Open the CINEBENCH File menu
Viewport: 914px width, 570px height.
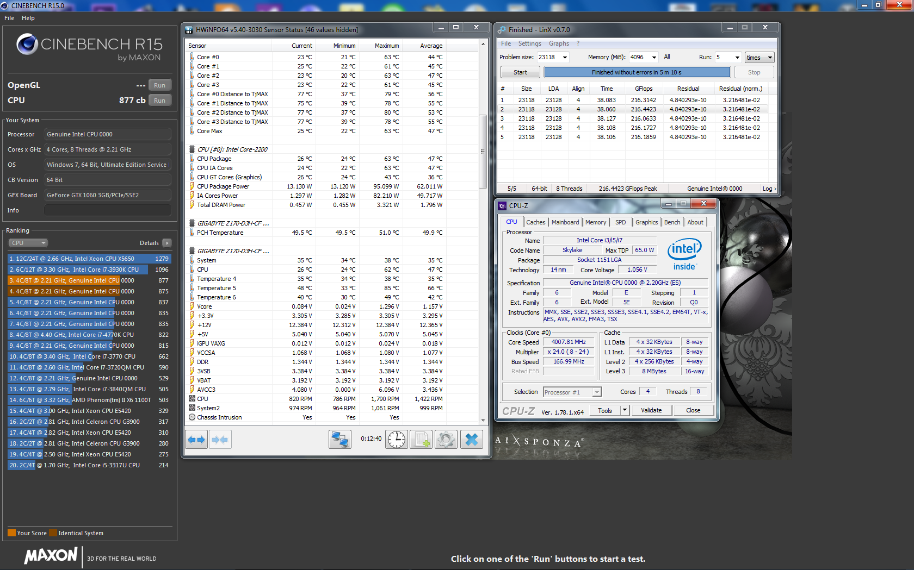9,18
